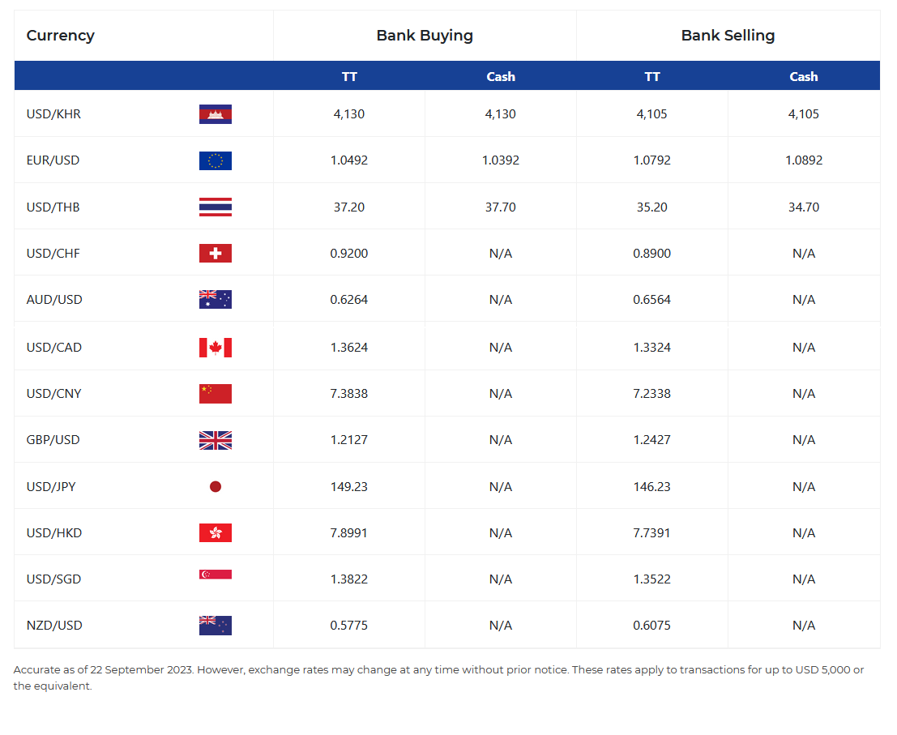Click the EUR/USD bank buying TT rate 1.0492
Image resolution: width=897 pixels, height=735 pixels.
pyautogui.click(x=349, y=160)
